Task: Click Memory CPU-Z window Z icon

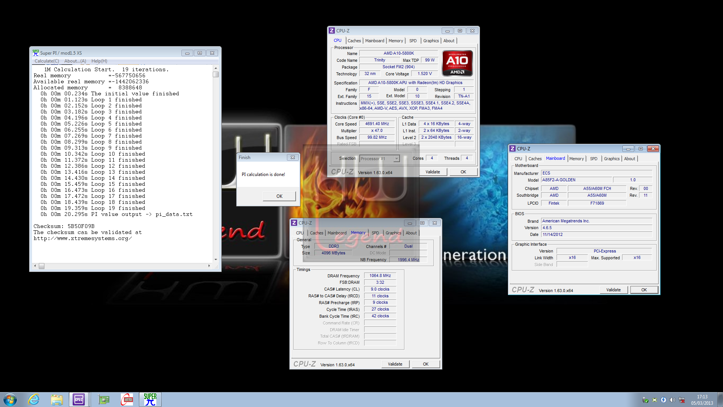Action: (x=294, y=223)
